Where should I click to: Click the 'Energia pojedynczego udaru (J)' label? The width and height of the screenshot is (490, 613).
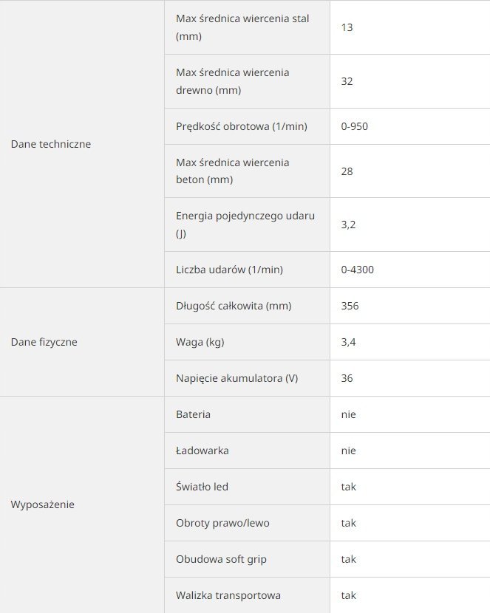(245, 225)
